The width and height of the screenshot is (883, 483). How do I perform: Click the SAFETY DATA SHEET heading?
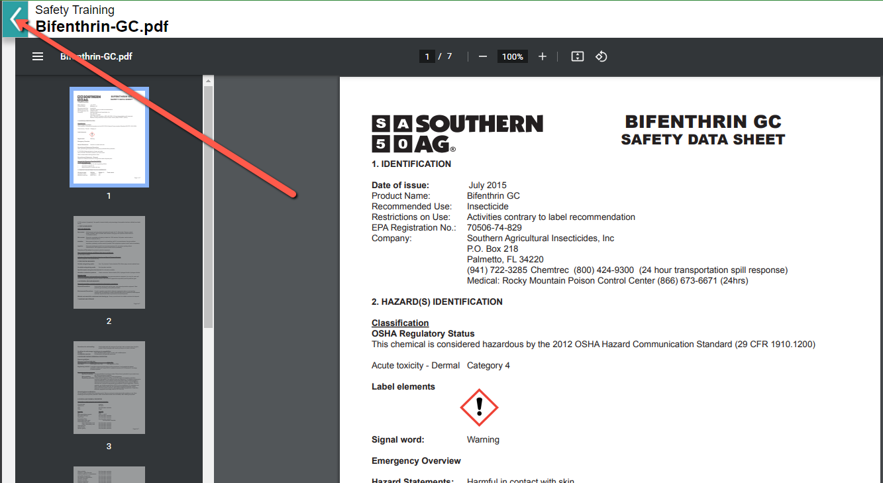703,140
